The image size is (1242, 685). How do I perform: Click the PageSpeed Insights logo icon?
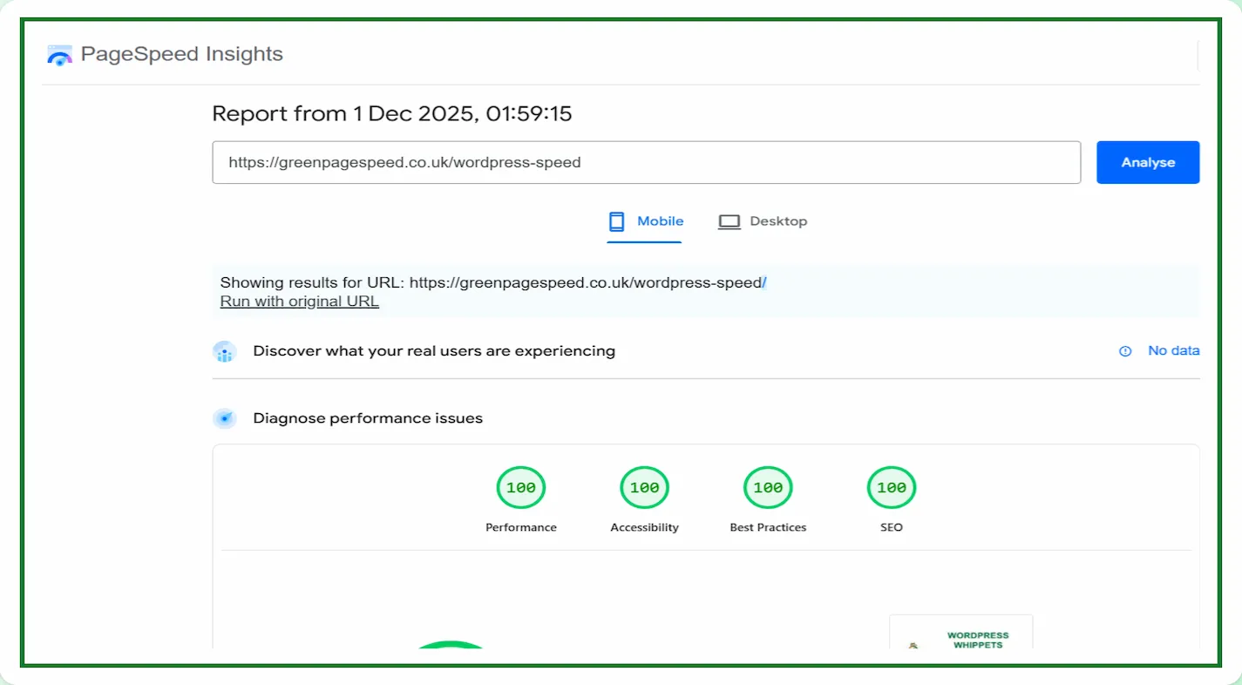pyautogui.click(x=59, y=55)
